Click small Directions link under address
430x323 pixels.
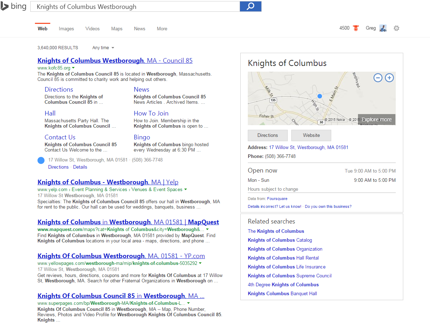pyautogui.click(x=58, y=167)
